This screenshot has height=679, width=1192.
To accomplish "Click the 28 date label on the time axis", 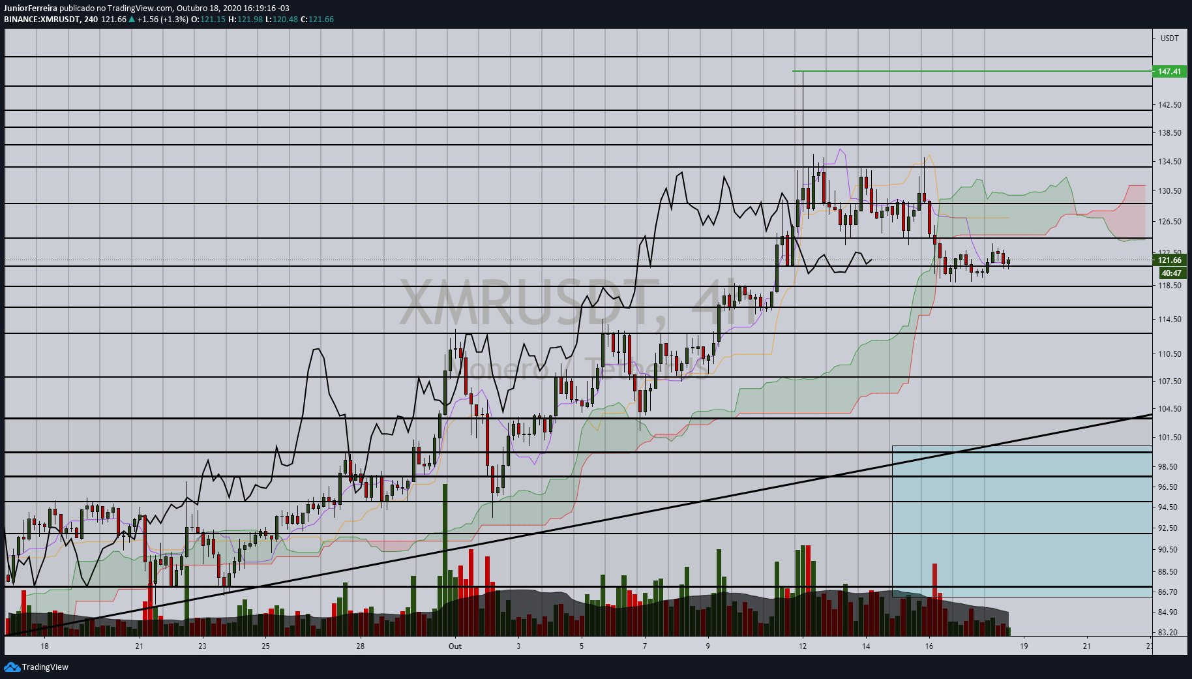I will [x=361, y=646].
